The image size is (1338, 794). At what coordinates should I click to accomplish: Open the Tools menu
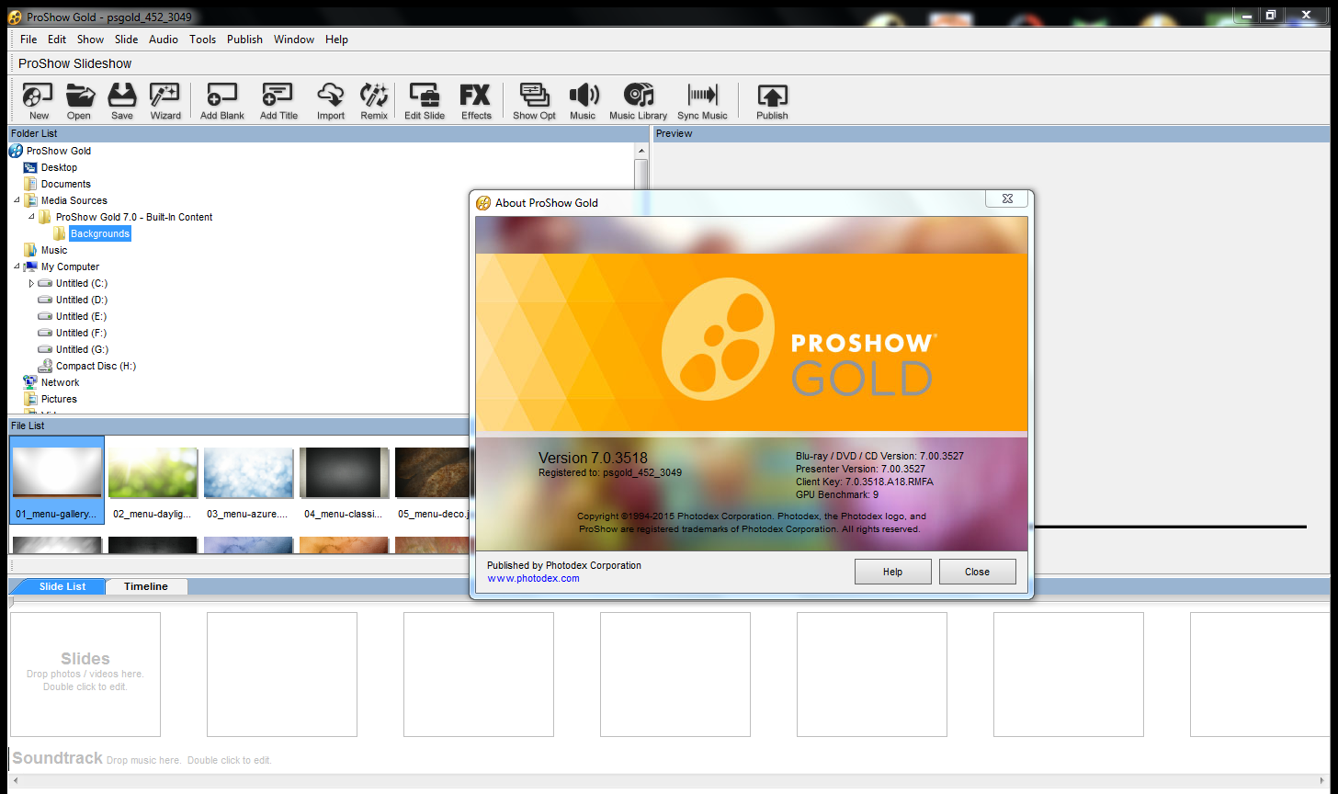coord(202,40)
